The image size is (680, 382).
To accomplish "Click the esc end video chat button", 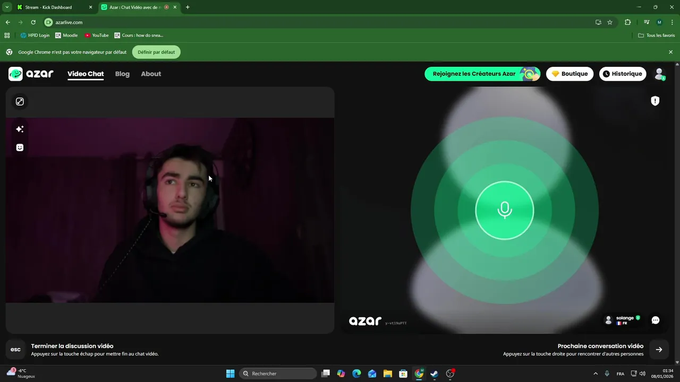I will (x=15, y=349).
